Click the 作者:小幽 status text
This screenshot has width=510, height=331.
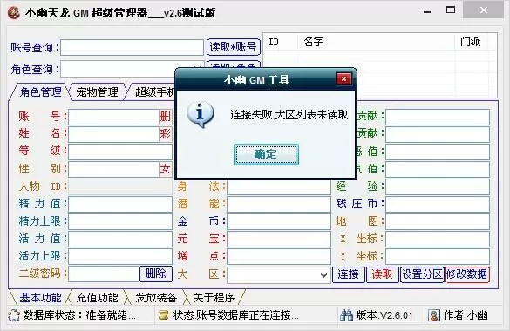[x=466, y=315]
